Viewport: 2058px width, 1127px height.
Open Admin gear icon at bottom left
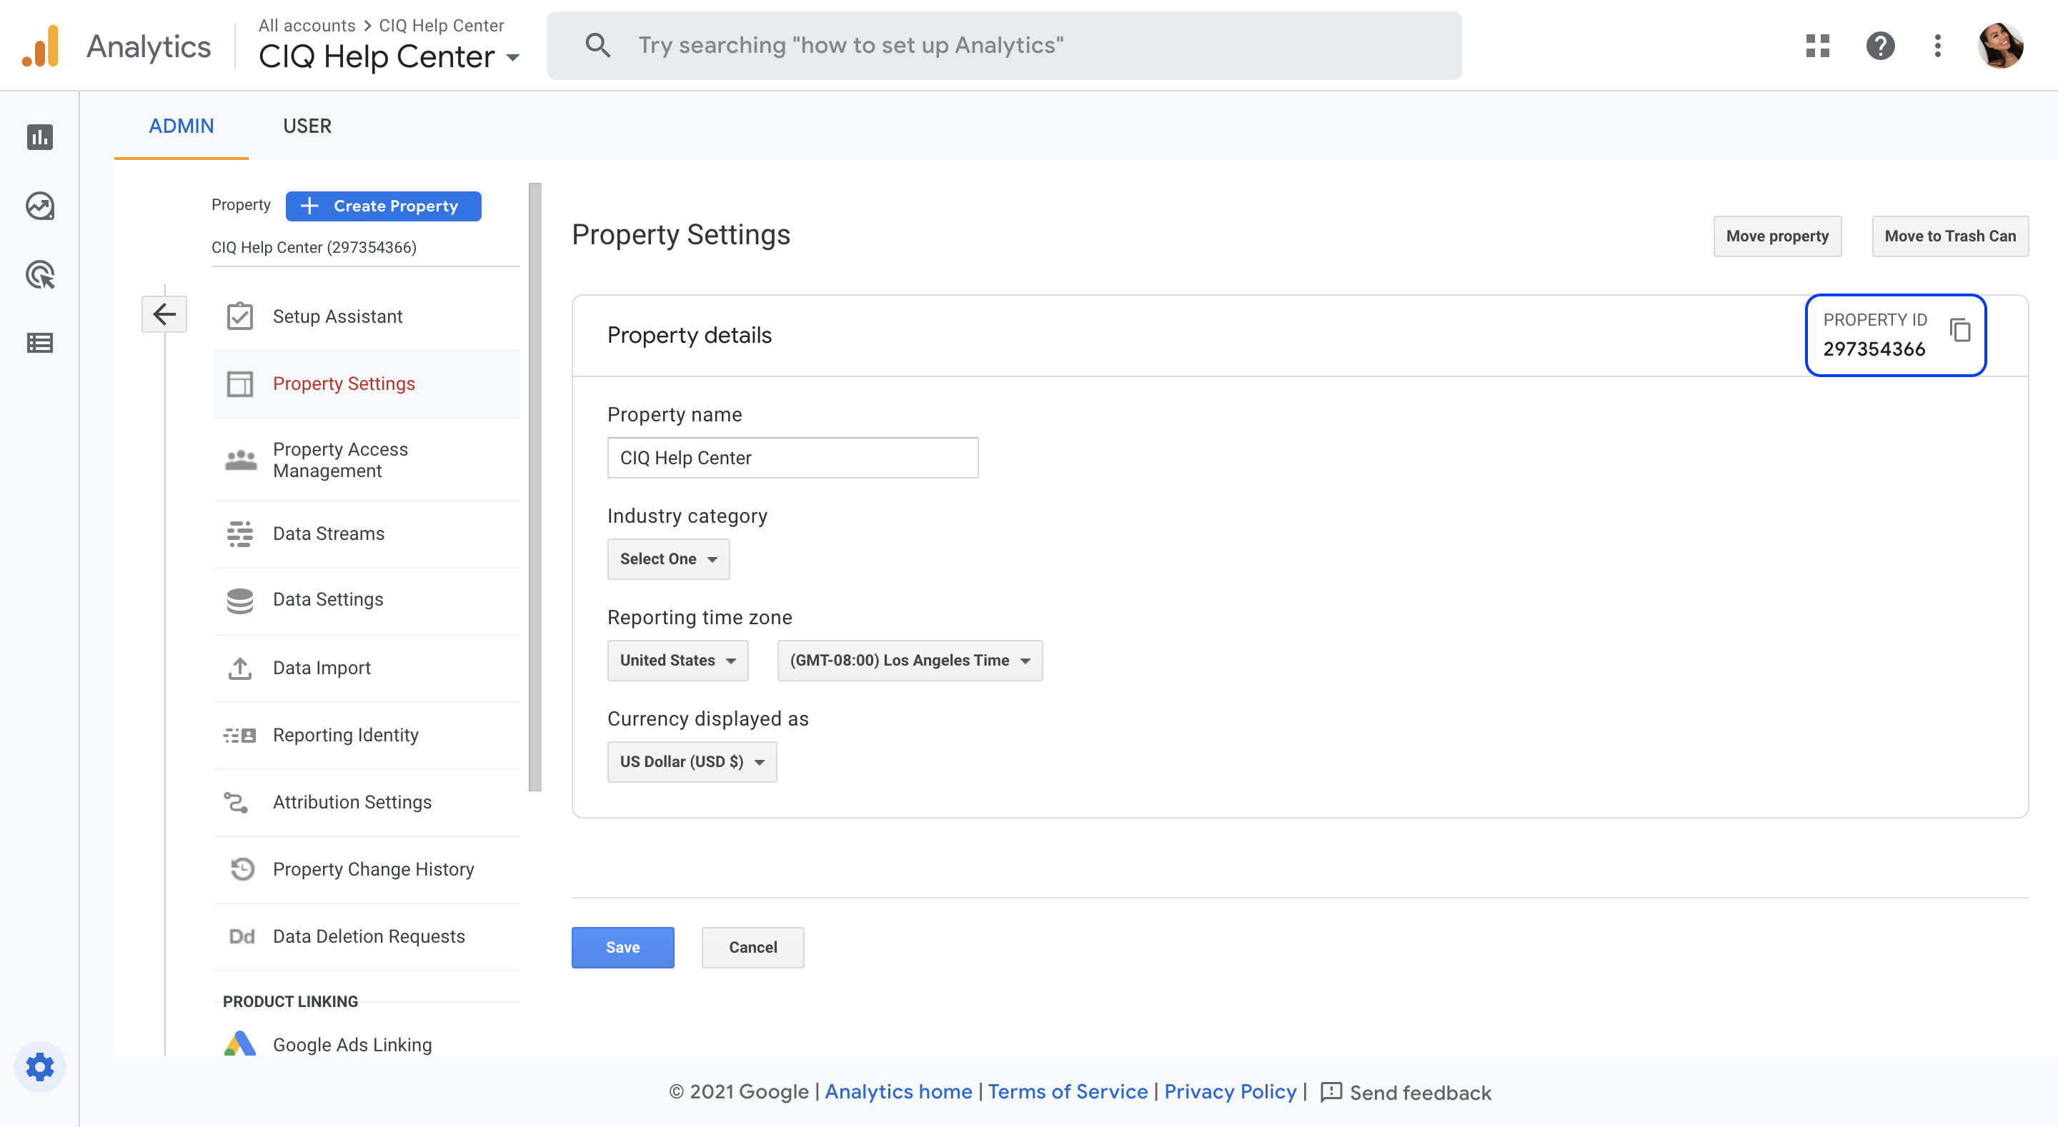click(40, 1067)
